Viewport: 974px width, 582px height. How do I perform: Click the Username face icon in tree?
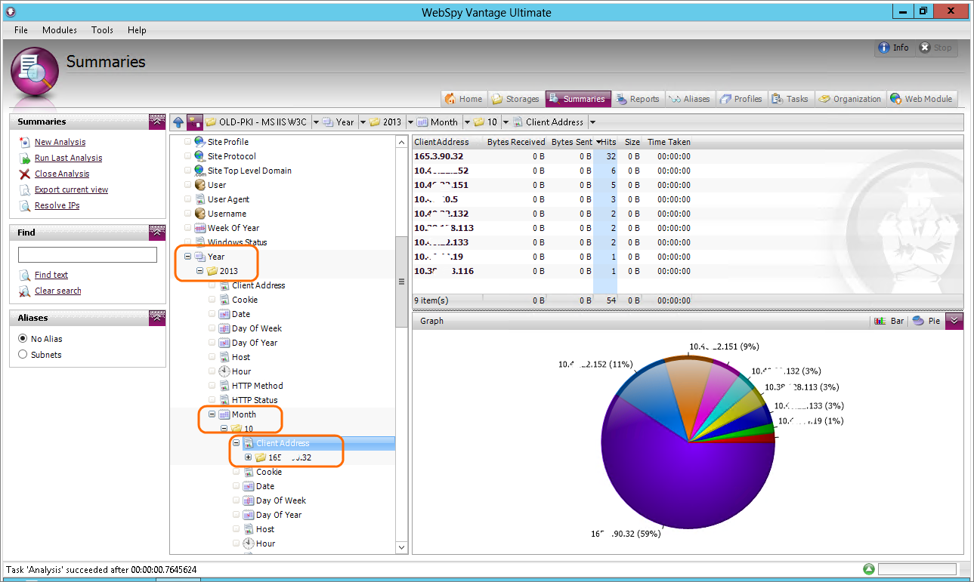coord(199,214)
